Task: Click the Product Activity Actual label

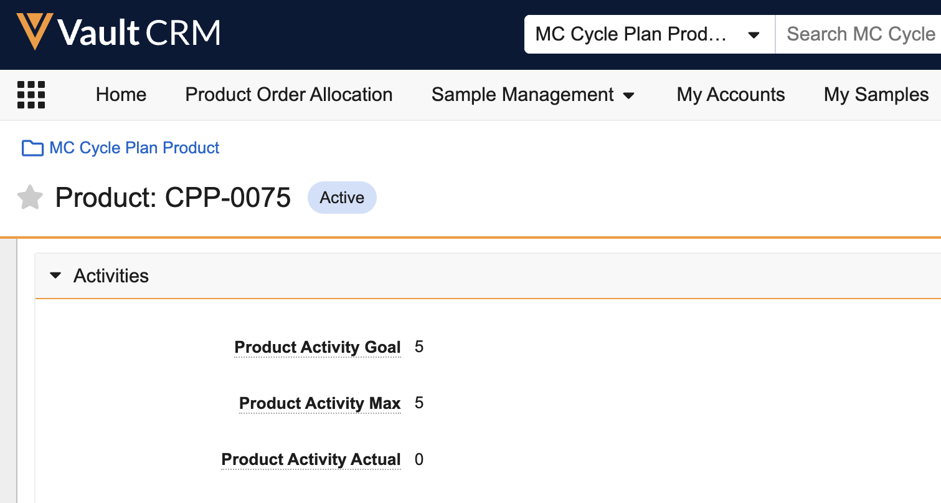Action: [x=311, y=459]
